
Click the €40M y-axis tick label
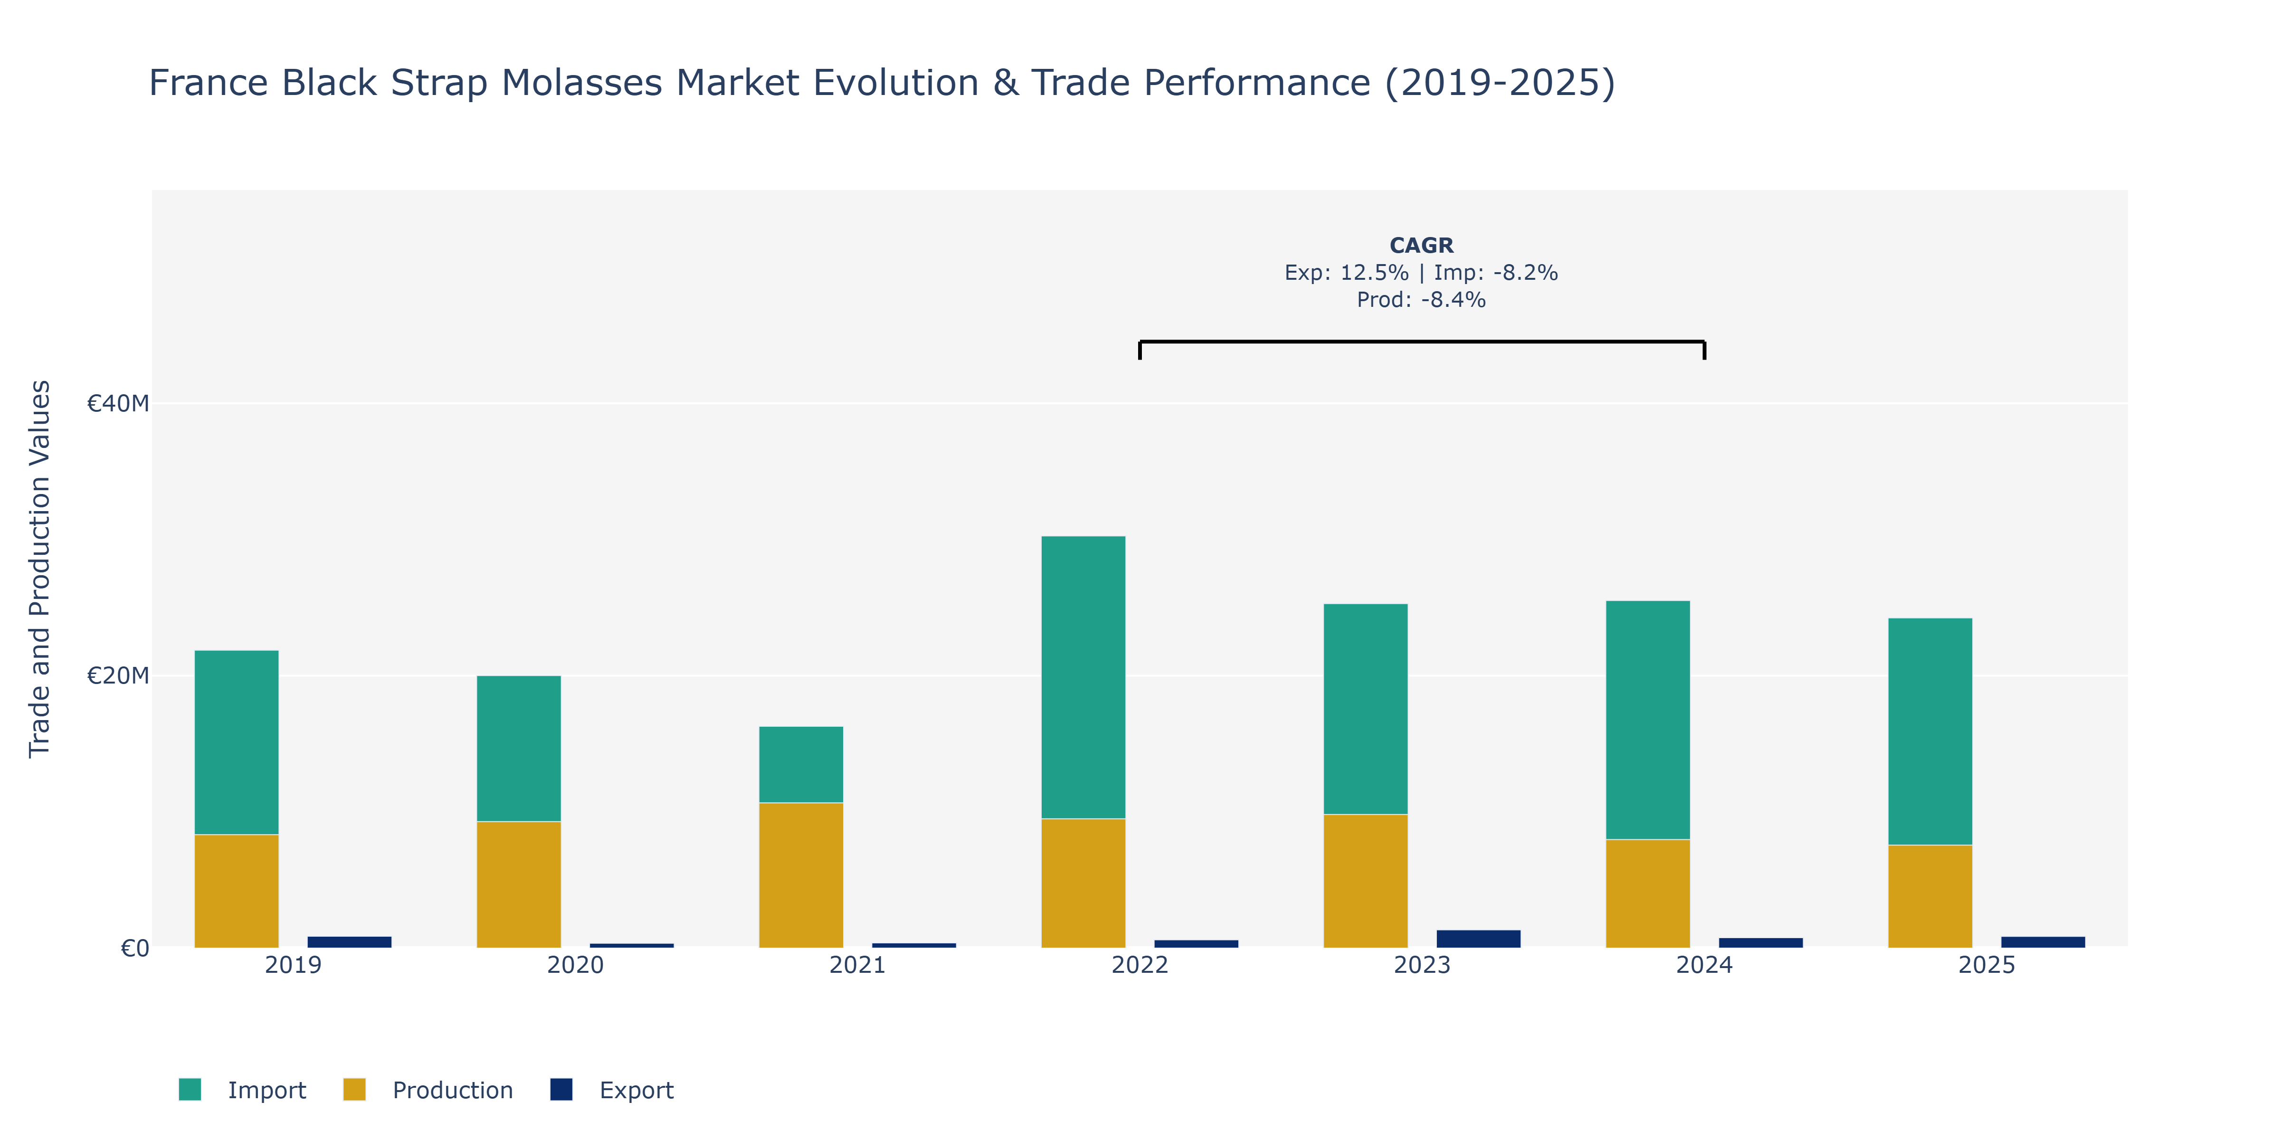point(118,404)
